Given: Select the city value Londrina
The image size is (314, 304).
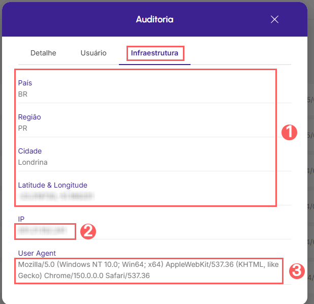Looking at the screenshot, I should pos(33,162).
